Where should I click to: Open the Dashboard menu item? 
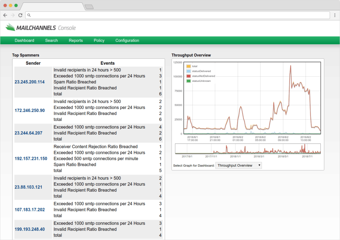(x=25, y=40)
